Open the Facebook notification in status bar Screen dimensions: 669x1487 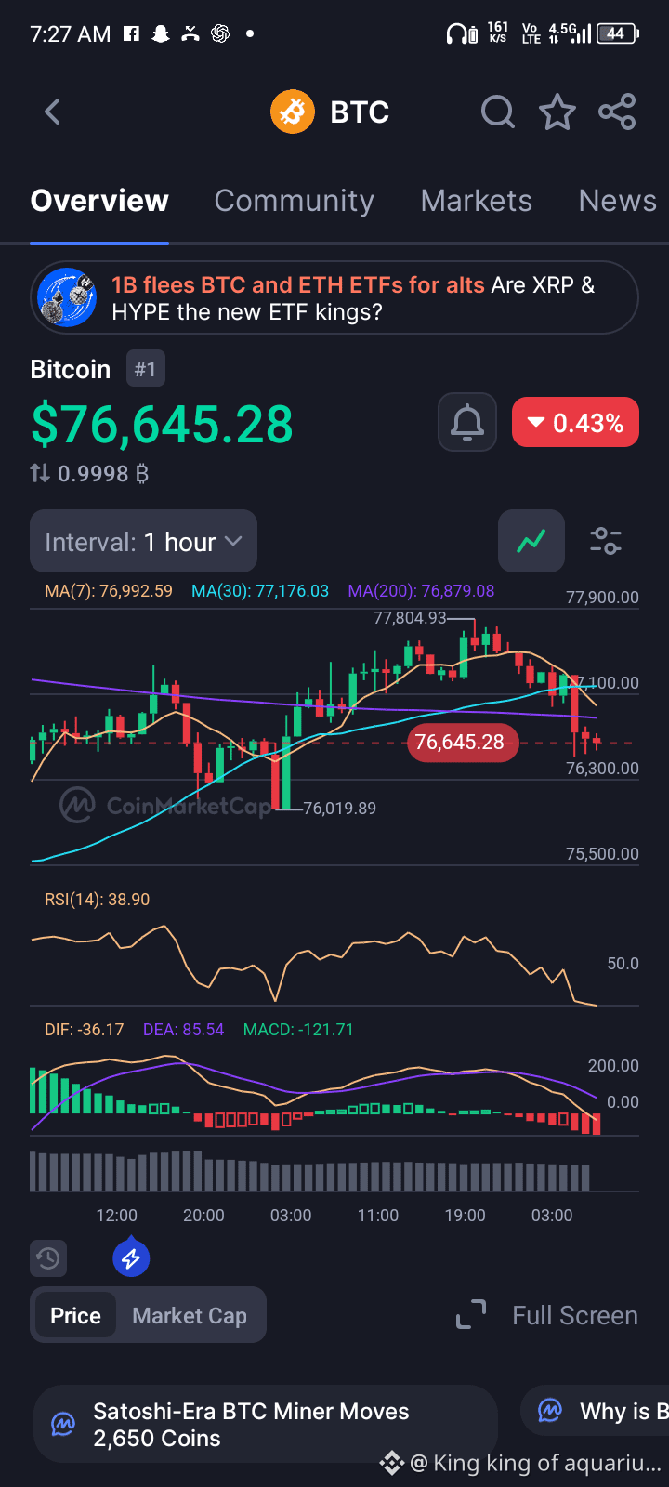click(x=132, y=33)
